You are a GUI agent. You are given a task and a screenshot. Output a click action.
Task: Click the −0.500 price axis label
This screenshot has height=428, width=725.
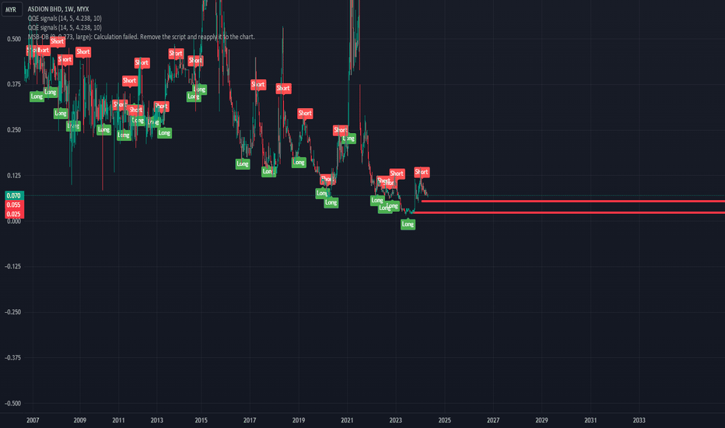[x=13, y=403]
